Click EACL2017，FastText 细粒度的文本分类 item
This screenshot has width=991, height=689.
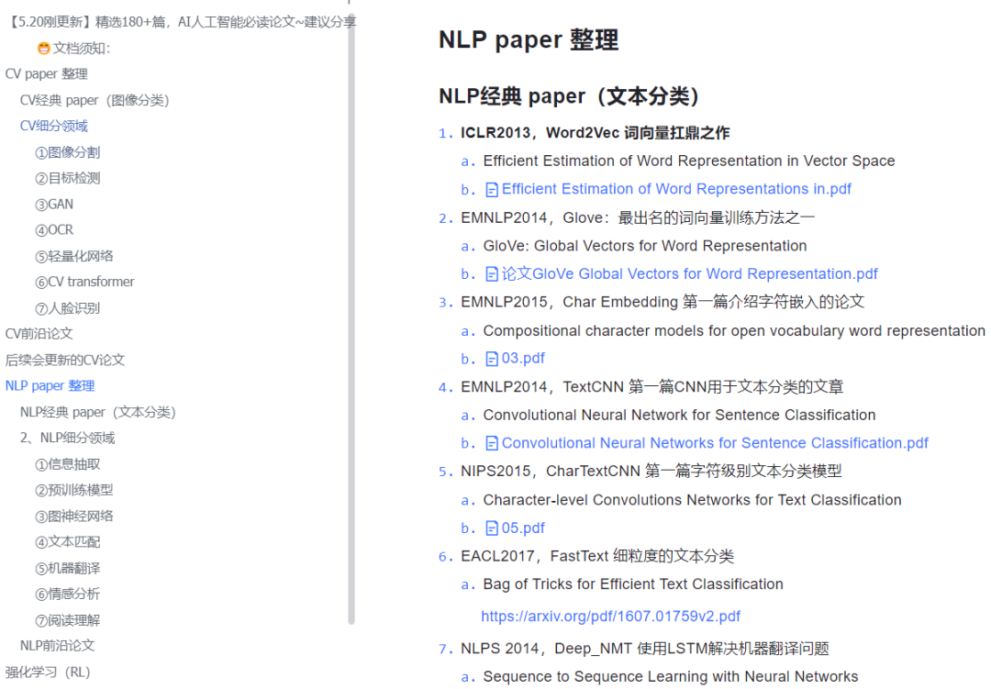(597, 556)
